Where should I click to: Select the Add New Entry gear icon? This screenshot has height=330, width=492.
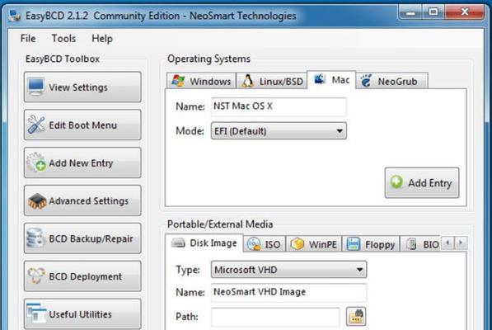(x=36, y=163)
